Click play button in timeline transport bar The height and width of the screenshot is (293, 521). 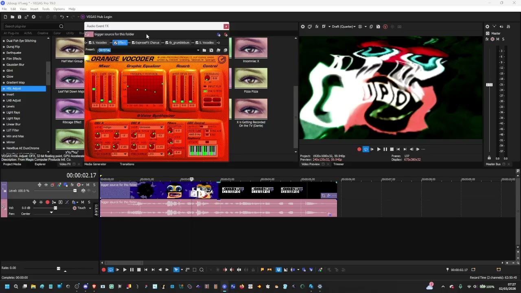(125, 269)
